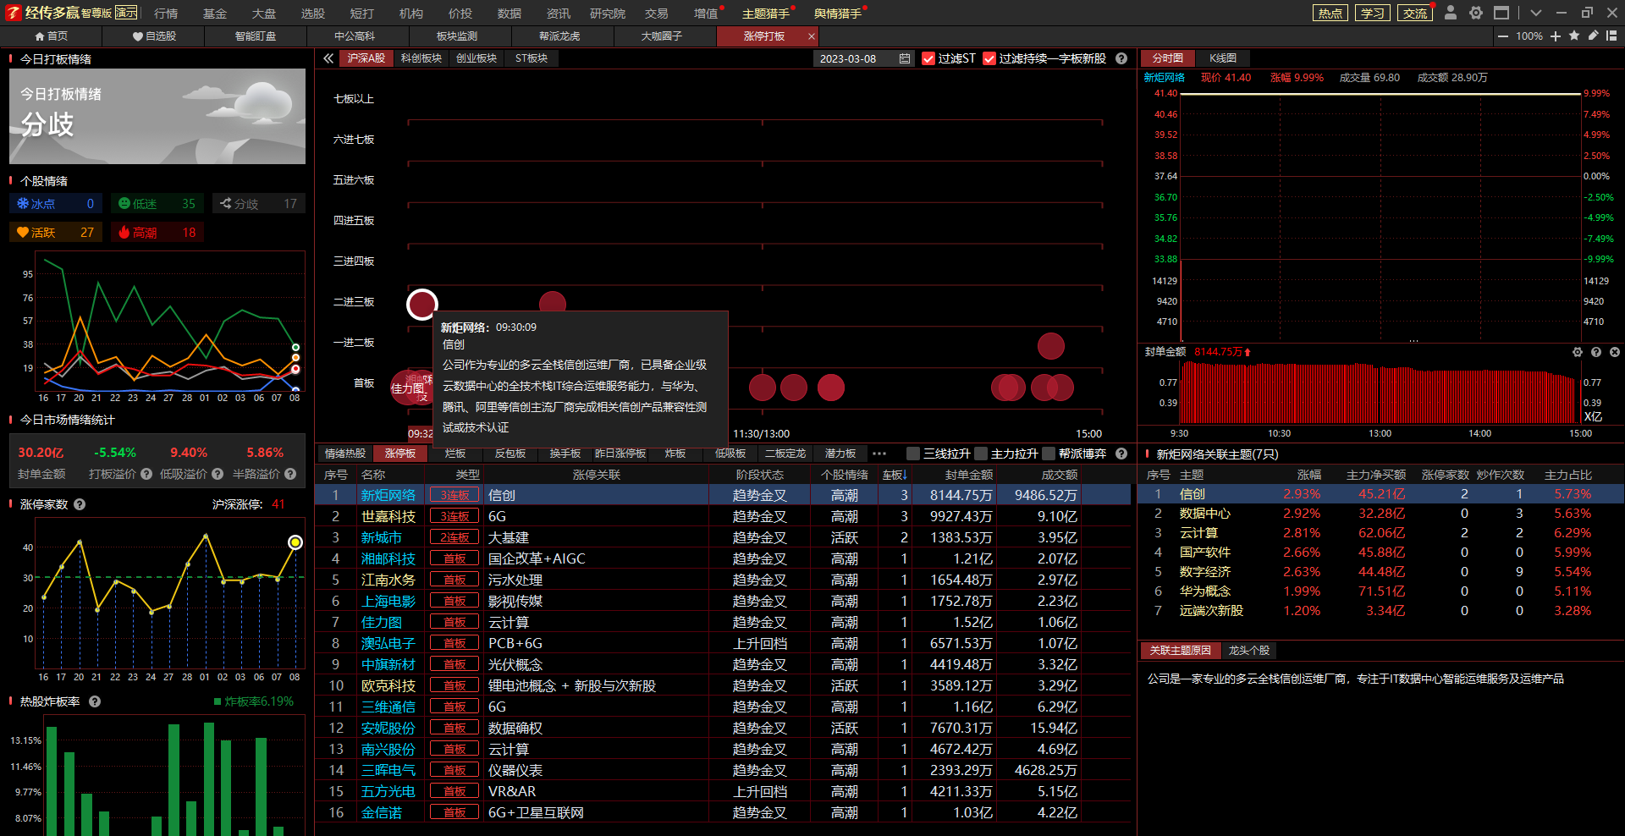Image resolution: width=1625 pixels, height=836 pixels.
Task: Toggle the panel layout icon at far right
Action: 1611,36
